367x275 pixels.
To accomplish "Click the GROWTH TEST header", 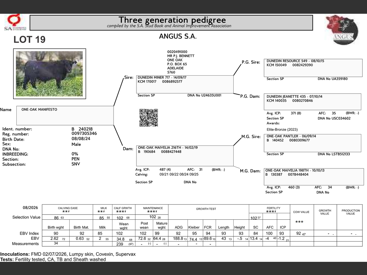I will [x=206, y=209].
